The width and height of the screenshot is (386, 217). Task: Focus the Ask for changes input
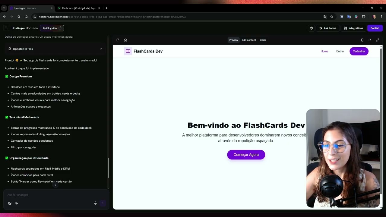50,195
